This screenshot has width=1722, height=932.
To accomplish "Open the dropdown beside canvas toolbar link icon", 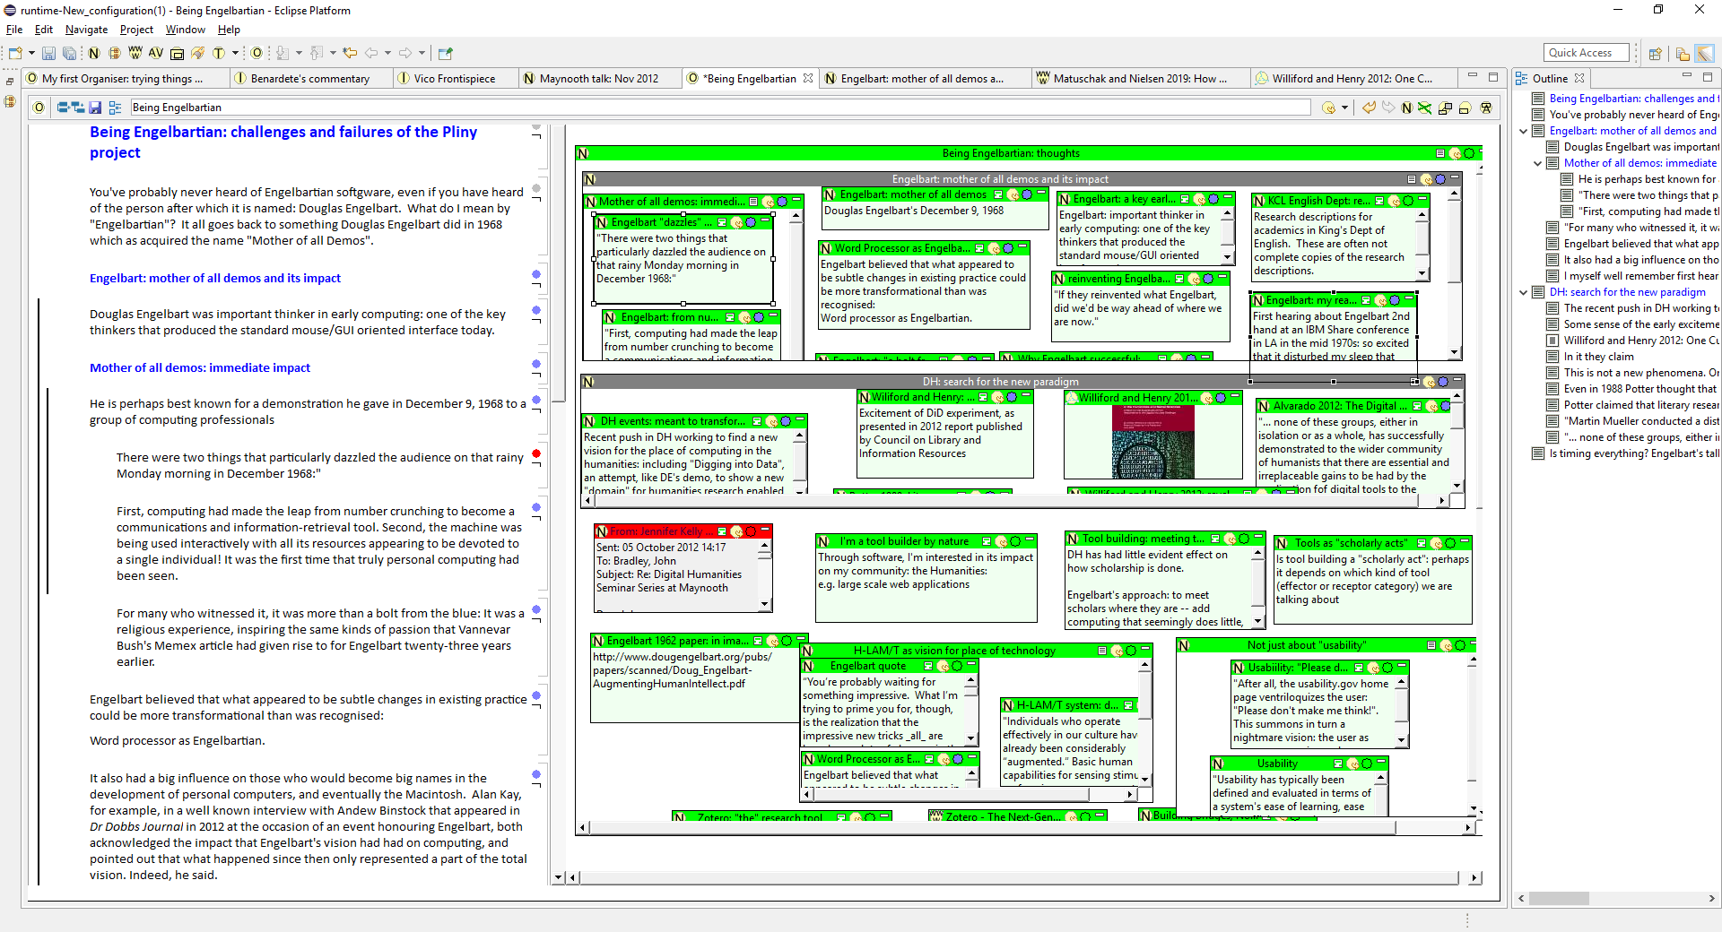I will [x=1344, y=108].
